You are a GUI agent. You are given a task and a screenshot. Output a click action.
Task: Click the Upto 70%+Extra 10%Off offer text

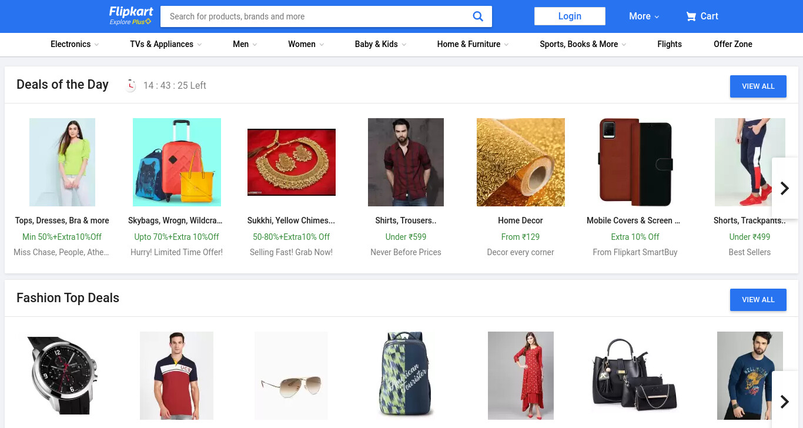pyautogui.click(x=176, y=237)
